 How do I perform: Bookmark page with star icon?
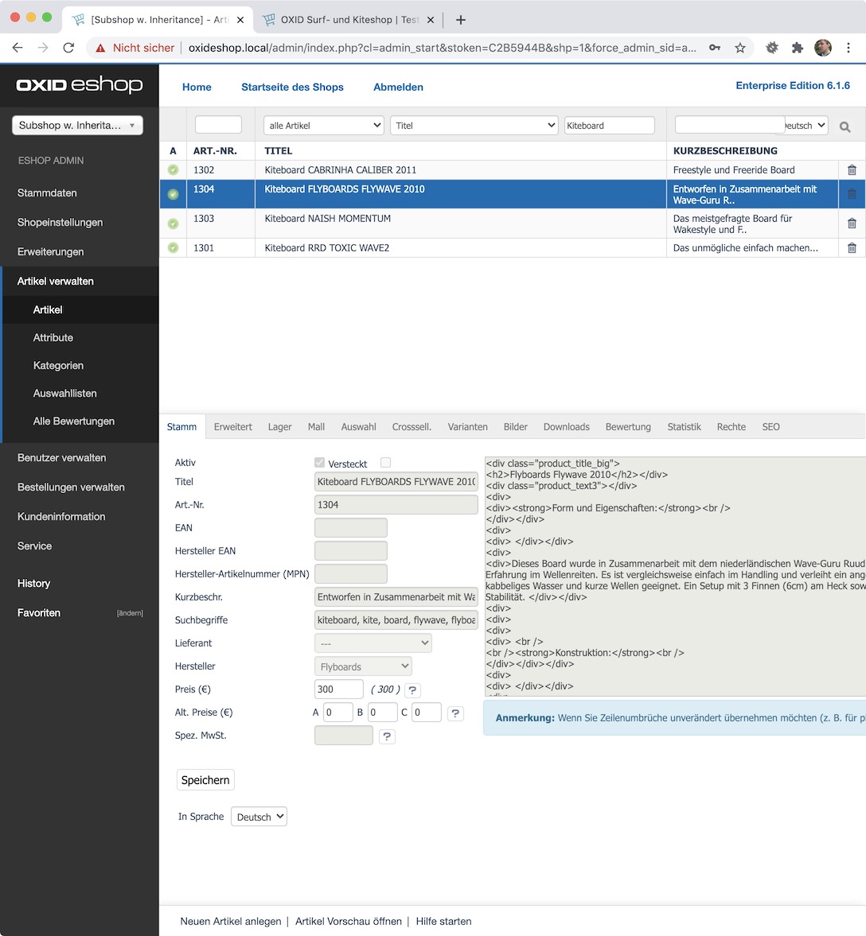740,48
